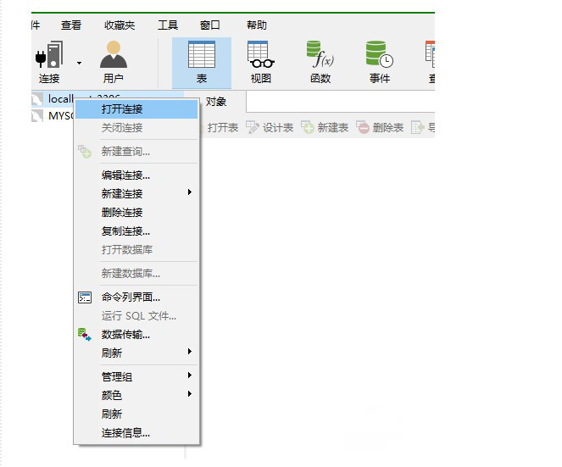Click the Connection plug icon in toolbar
The height and width of the screenshot is (467, 562).
coord(48,57)
